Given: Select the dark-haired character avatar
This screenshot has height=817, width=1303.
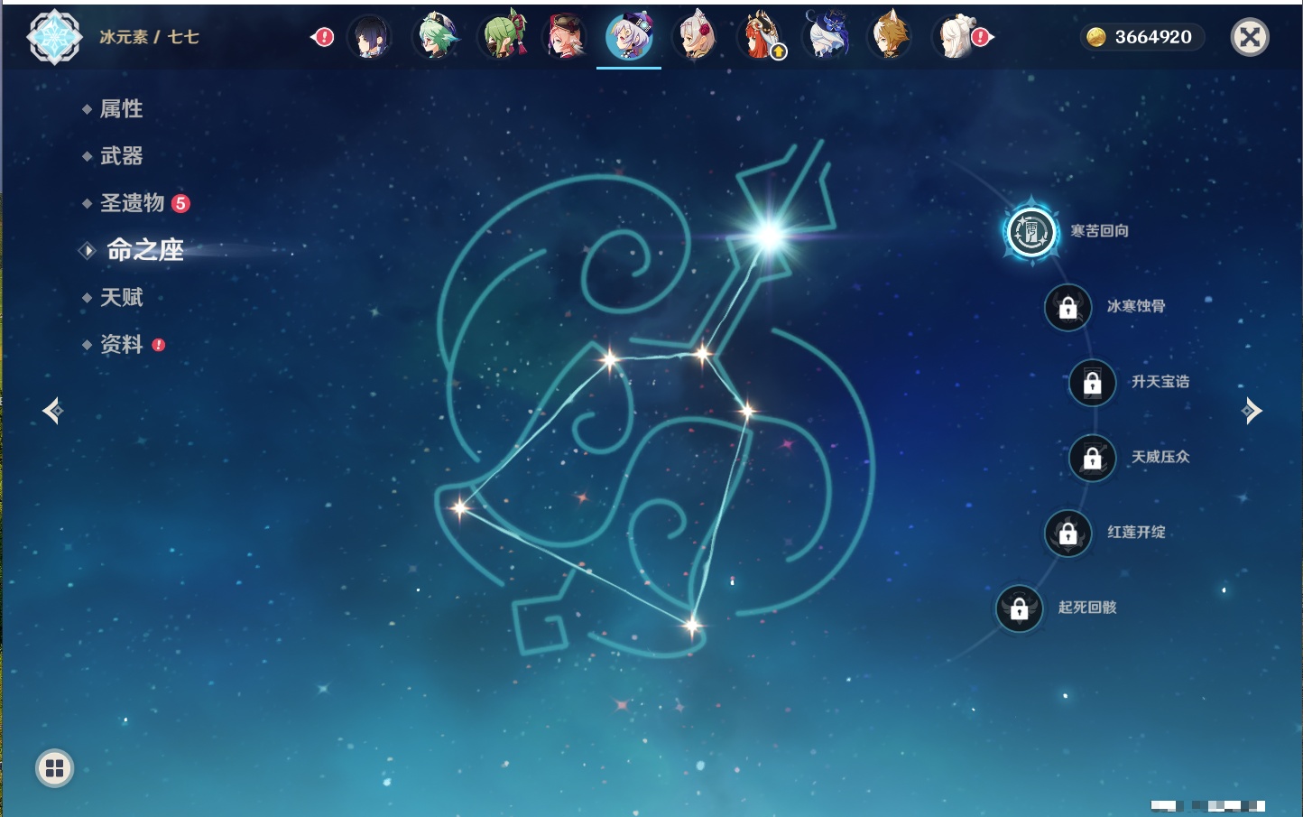Looking at the screenshot, I should [371, 38].
